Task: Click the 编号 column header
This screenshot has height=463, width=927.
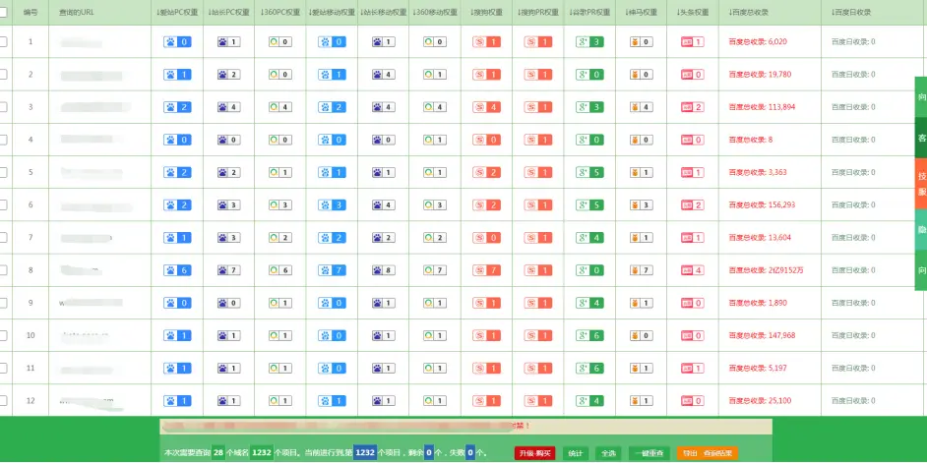Action: coord(31,12)
